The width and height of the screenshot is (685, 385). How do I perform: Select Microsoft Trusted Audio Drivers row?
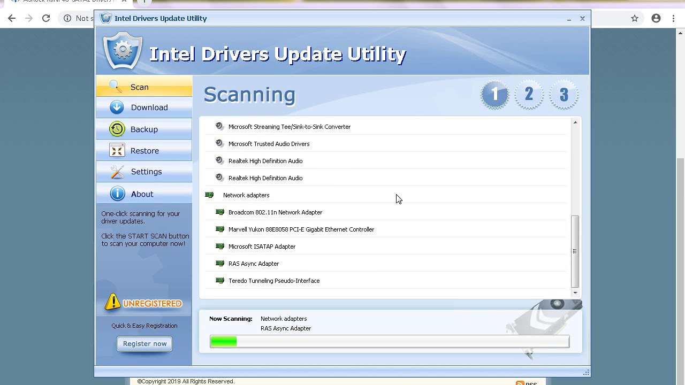click(x=385, y=144)
